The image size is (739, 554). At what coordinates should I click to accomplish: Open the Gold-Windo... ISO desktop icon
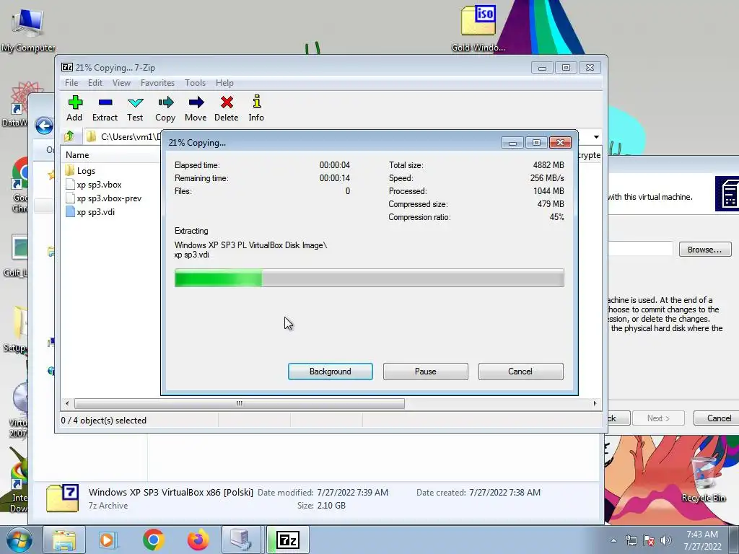click(478, 28)
